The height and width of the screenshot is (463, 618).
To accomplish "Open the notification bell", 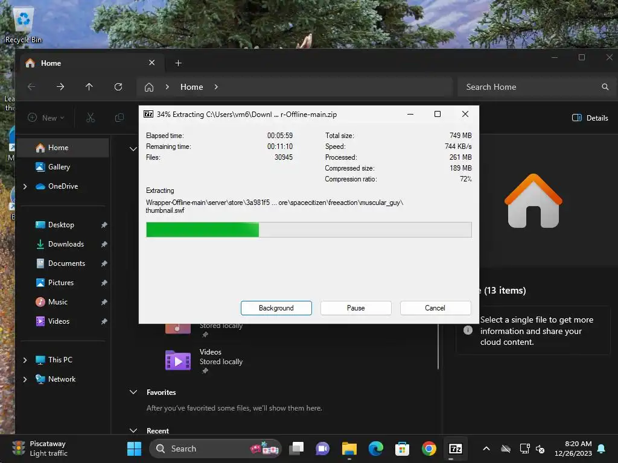I will click(601, 449).
